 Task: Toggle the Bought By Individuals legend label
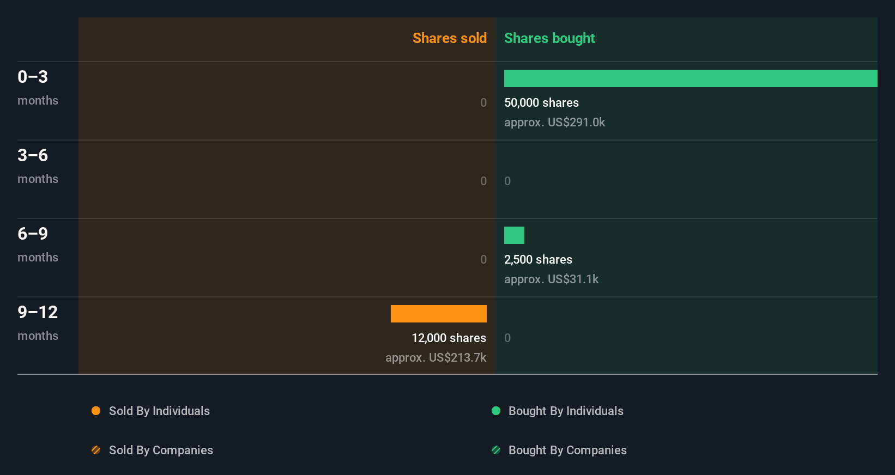[566, 411]
